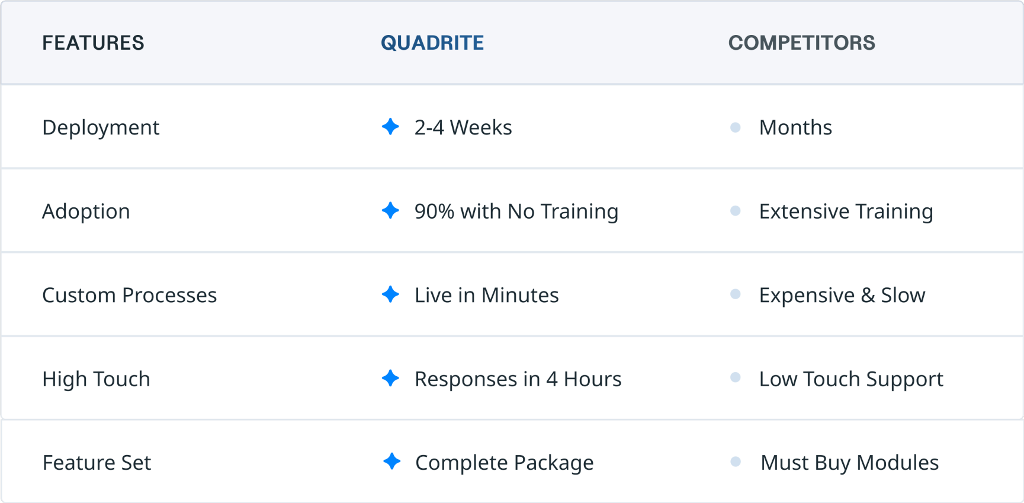
Task: Click the gray dot beside Low Touch Support
Action: tap(736, 377)
